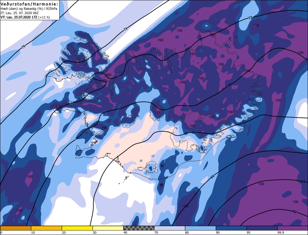Click the '62' contour label
The height and width of the screenshot is (235, 308).
(x=295, y=212)
